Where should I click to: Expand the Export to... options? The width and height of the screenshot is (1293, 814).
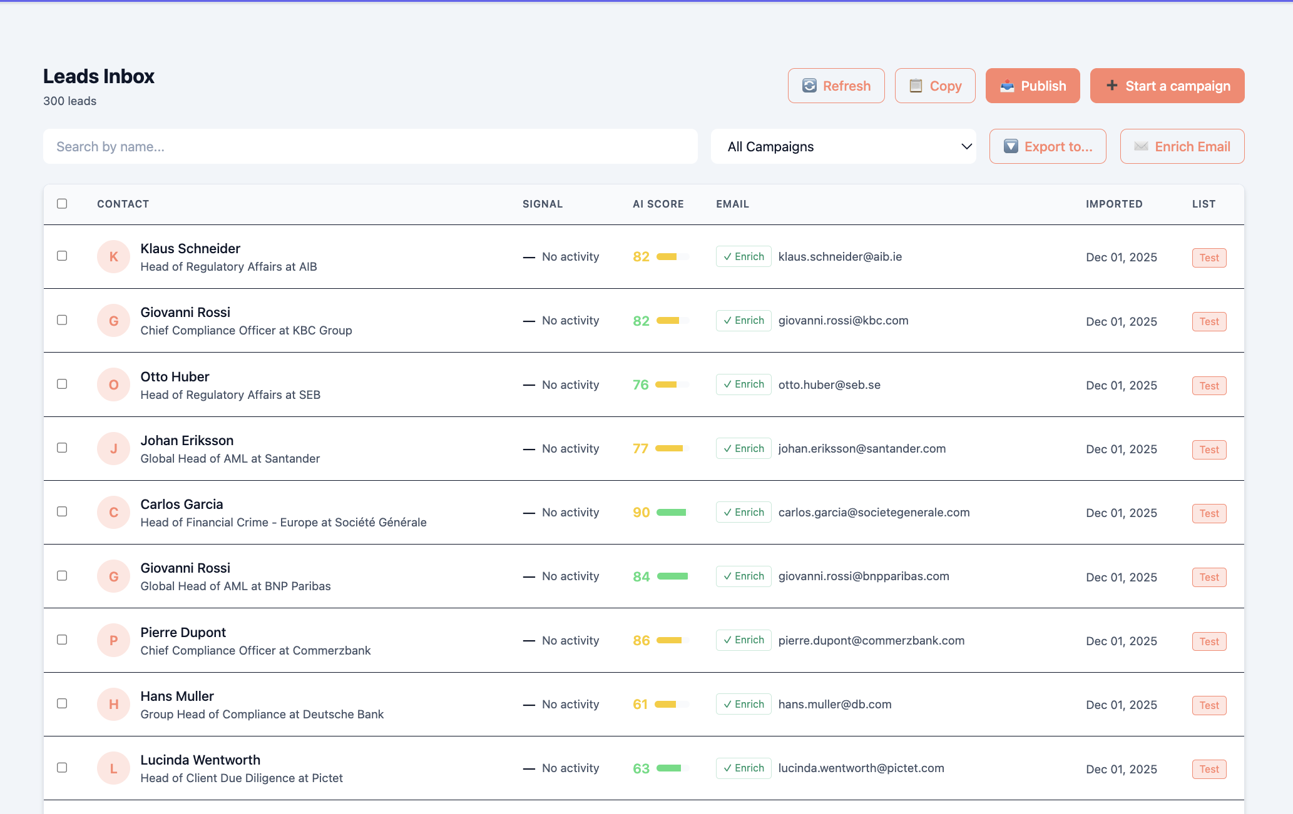click(x=1047, y=146)
